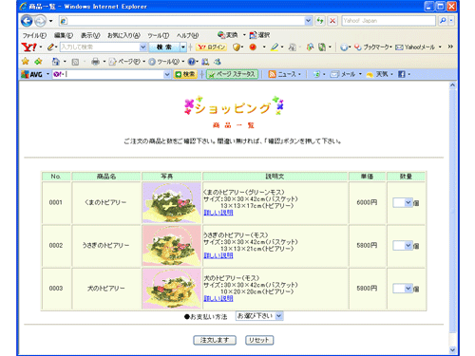Viewport: 475px width, 356px height.
Task: Click the Stop loading red X icon
Action: [332, 21]
